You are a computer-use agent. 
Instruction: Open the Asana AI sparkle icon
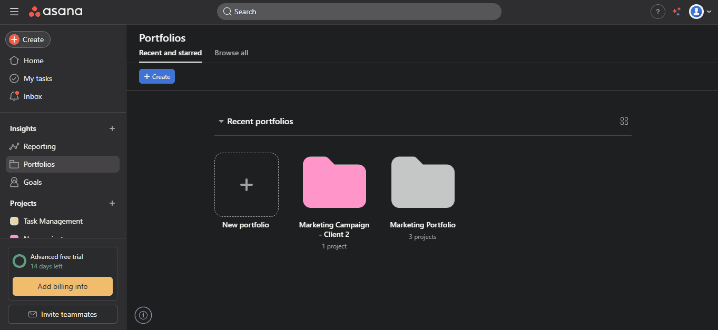[677, 12]
